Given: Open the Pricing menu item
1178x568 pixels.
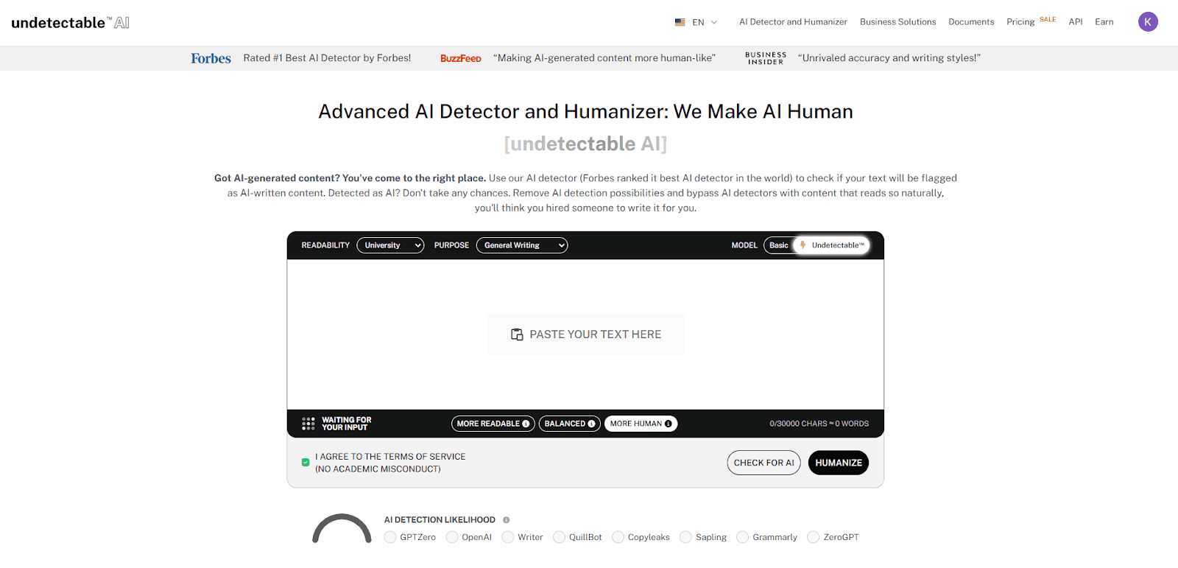Looking at the screenshot, I should coord(1020,22).
